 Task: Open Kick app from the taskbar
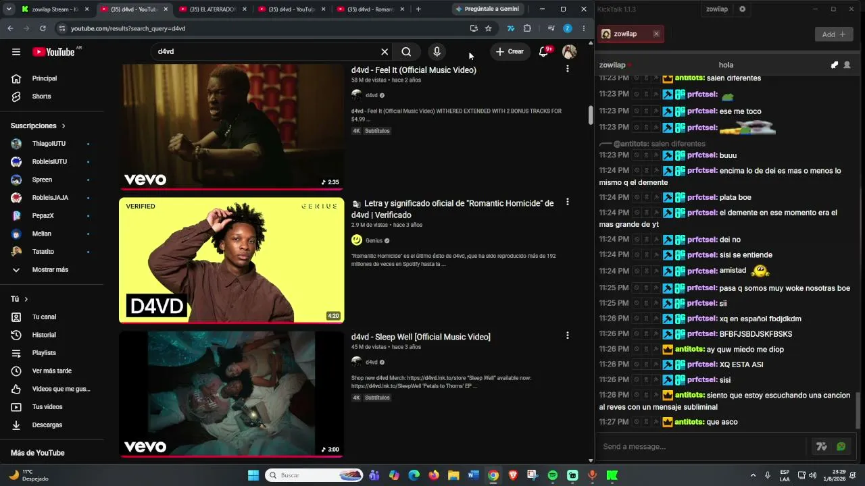coord(612,475)
